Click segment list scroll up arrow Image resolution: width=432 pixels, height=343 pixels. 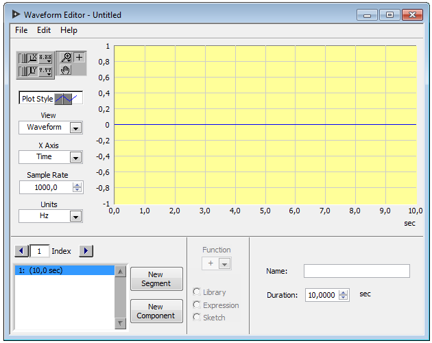(120, 272)
